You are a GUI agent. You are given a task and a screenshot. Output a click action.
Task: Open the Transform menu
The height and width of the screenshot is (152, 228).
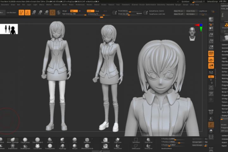pos(126,5)
